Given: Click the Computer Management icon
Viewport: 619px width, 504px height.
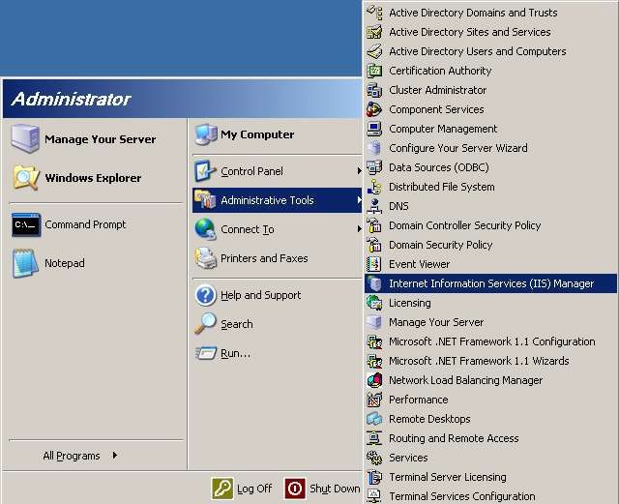Looking at the screenshot, I should point(374,129).
